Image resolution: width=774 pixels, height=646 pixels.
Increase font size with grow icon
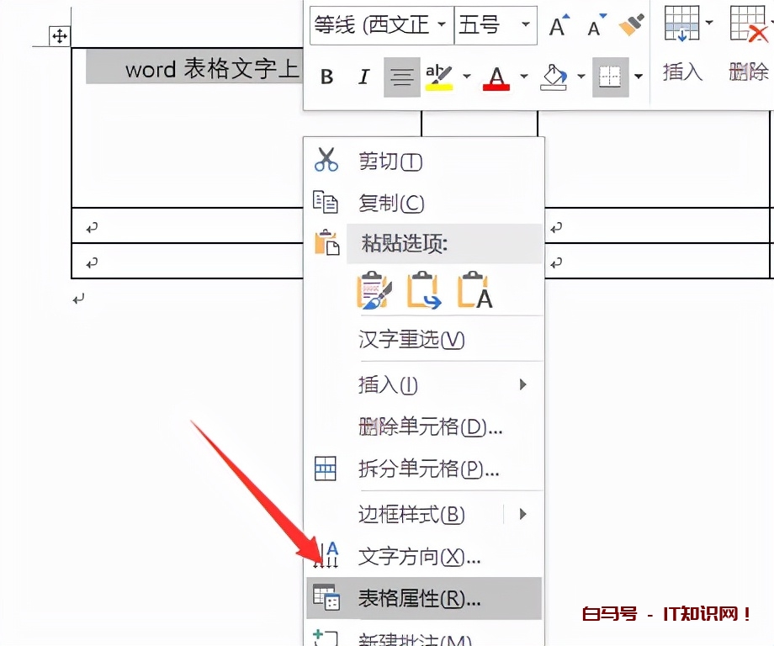tap(558, 26)
